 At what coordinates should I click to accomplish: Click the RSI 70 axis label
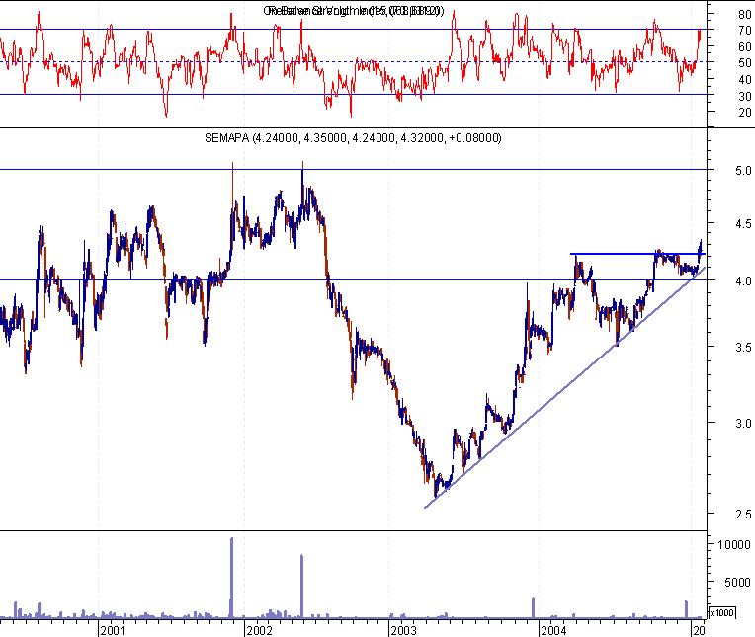pos(745,31)
